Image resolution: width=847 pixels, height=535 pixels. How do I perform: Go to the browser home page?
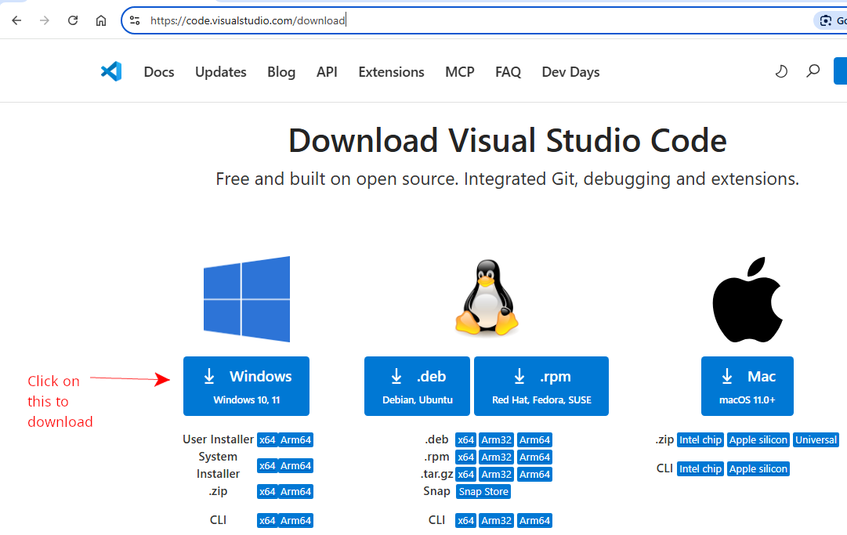tap(101, 20)
